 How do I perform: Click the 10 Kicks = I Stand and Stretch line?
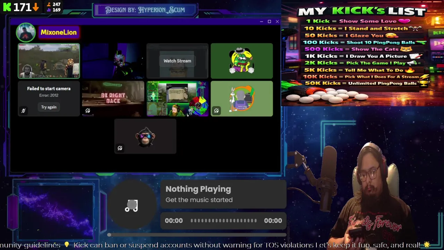(x=363, y=28)
